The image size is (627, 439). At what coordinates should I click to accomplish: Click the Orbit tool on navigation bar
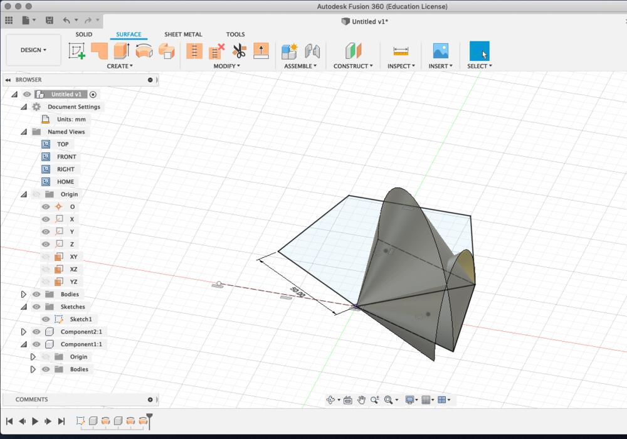[x=330, y=399]
